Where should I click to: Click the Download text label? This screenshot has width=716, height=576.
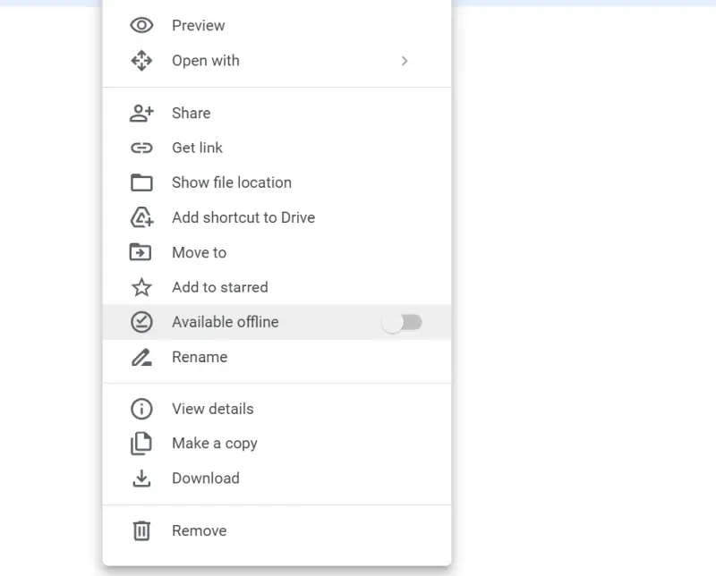205,479
